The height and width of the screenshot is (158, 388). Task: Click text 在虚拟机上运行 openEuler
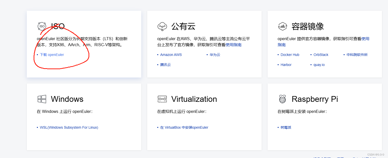click(182, 111)
